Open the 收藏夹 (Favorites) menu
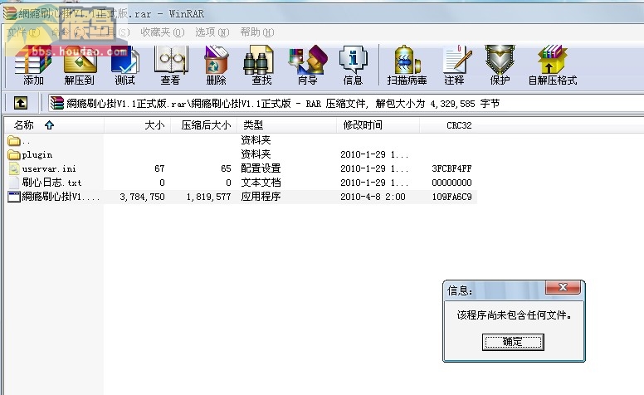This screenshot has height=395, width=644. [162, 32]
